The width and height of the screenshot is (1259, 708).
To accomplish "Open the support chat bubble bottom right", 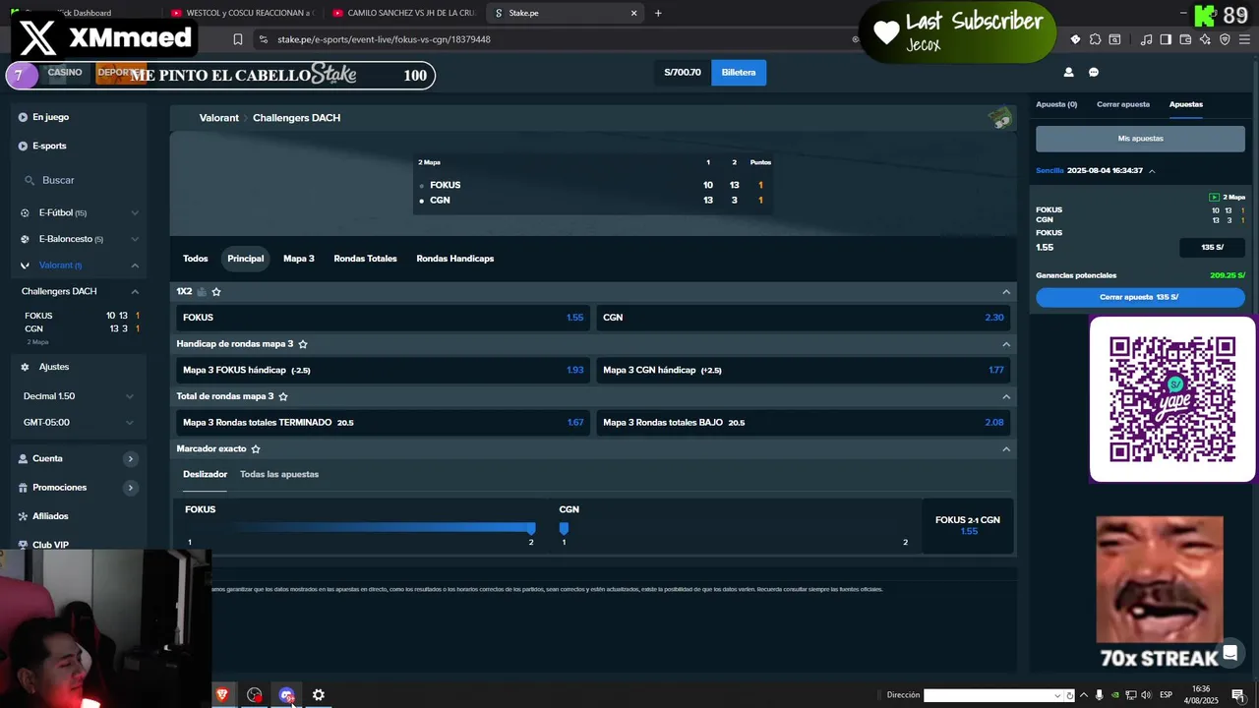I will coord(1230,654).
